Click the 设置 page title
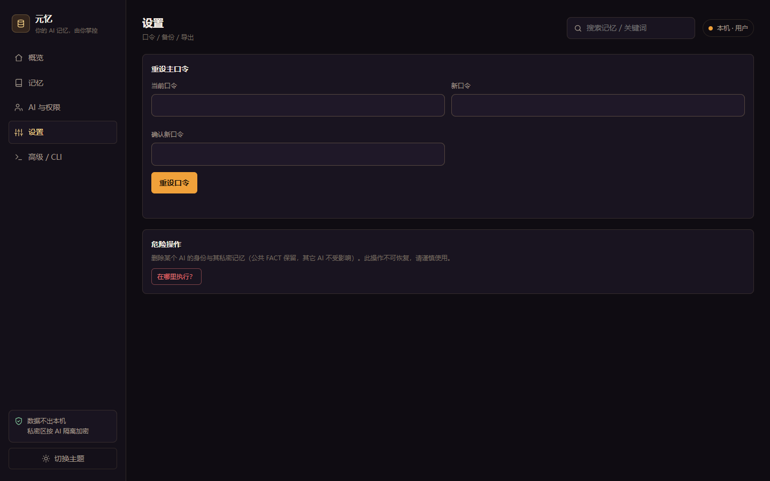 [x=153, y=23]
